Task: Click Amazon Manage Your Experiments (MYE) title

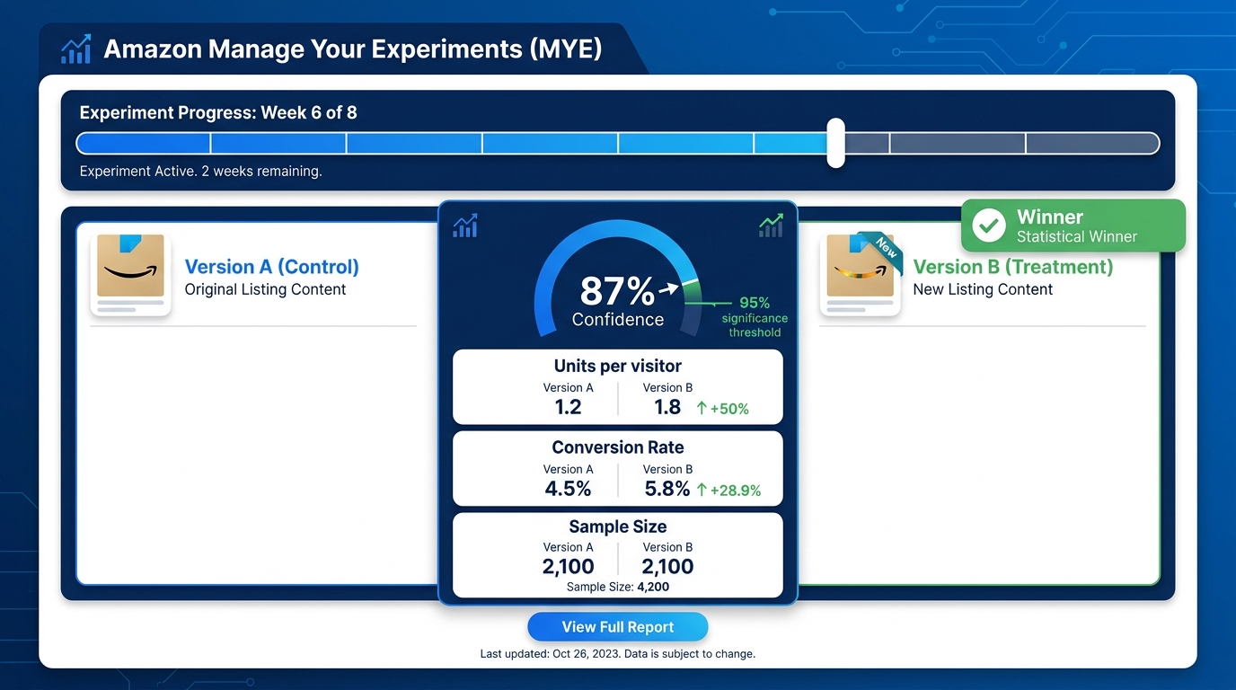Action: click(x=353, y=49)
